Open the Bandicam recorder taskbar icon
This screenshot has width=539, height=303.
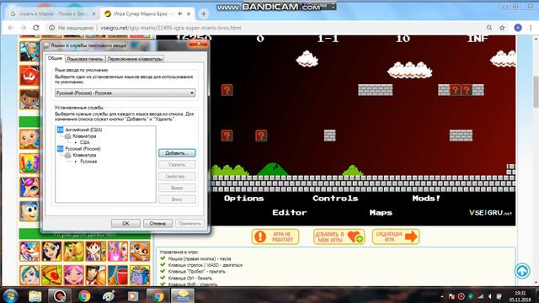pos(60,295)
